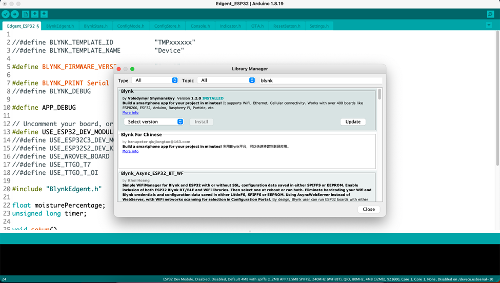Expand the Type filter dropdown

tap(155, 80)
